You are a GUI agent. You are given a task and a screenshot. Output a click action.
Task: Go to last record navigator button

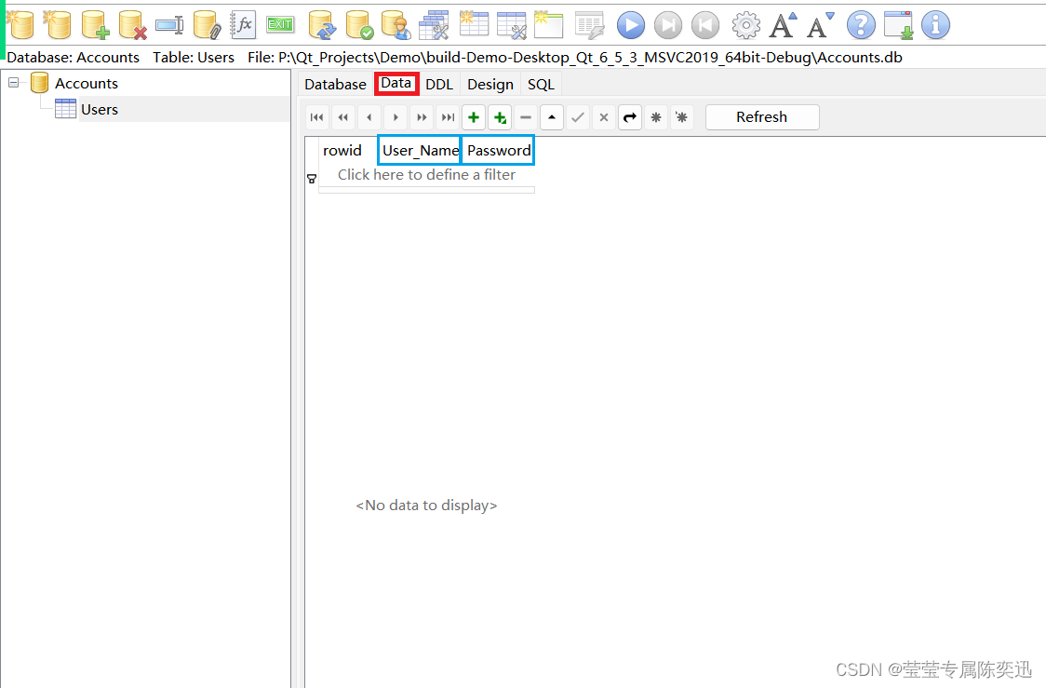[448, 117]
